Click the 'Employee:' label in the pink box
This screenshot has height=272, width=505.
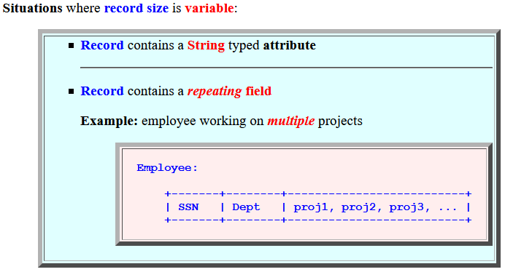[167, 168]
